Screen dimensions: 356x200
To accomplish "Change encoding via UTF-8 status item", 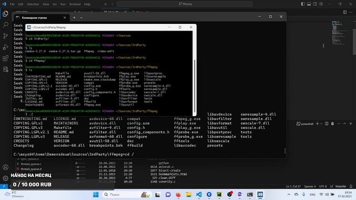I will tap(323, 187).
